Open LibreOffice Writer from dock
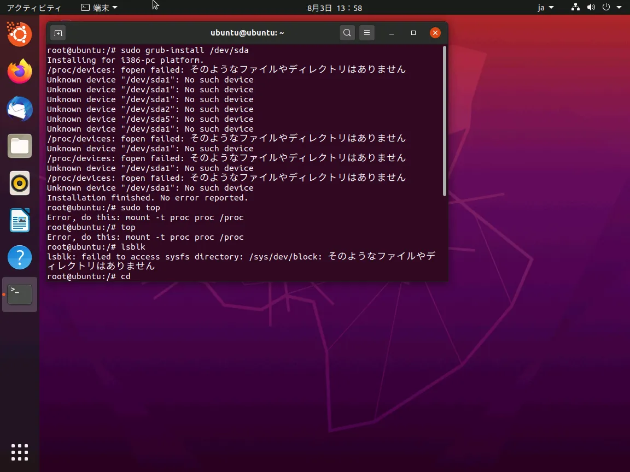 coord(20,220)
